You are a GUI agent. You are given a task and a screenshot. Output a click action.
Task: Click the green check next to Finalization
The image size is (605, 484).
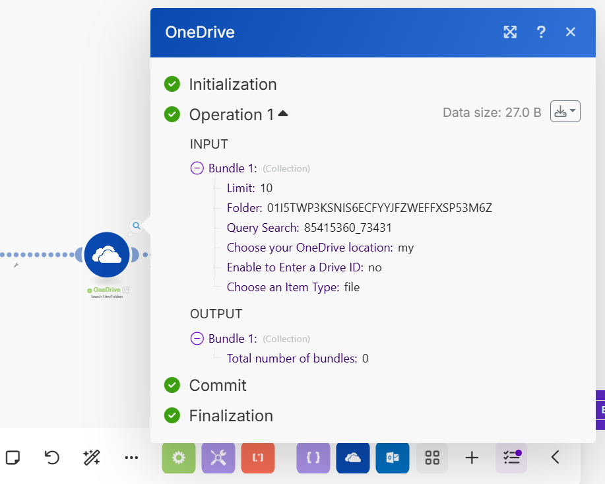click(x=172, y=415)
